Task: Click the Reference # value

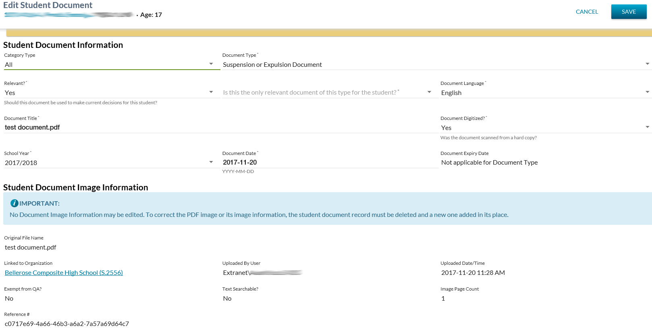Action: (67, 324)
